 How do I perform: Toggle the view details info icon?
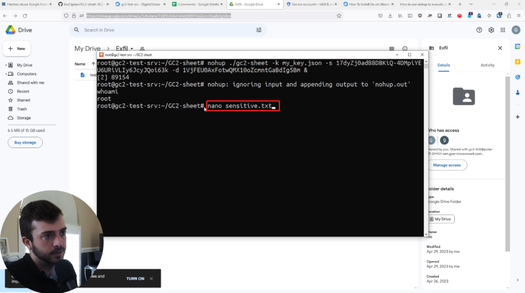[405, 49]
